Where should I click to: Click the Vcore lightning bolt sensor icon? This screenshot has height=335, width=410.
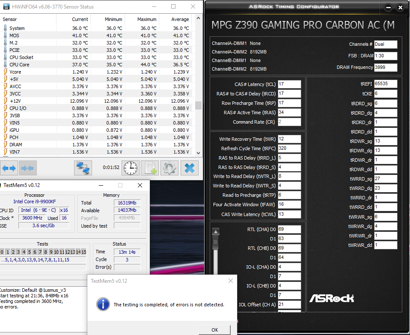click(x=5, y=71)
